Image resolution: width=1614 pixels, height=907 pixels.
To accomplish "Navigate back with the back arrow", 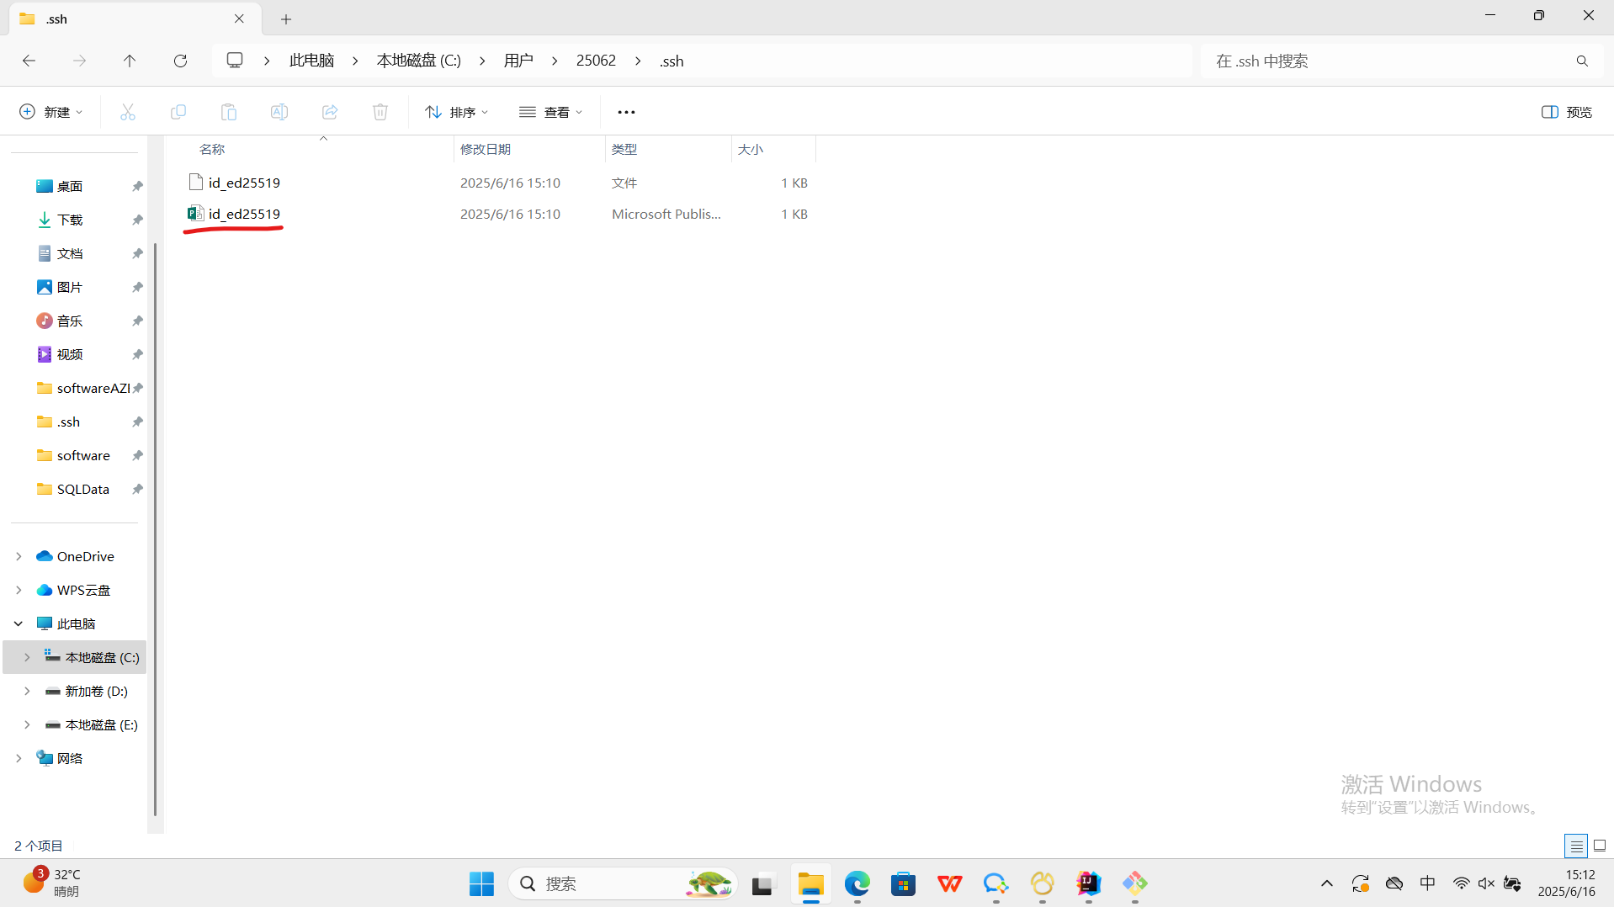I will coord(29,60).
